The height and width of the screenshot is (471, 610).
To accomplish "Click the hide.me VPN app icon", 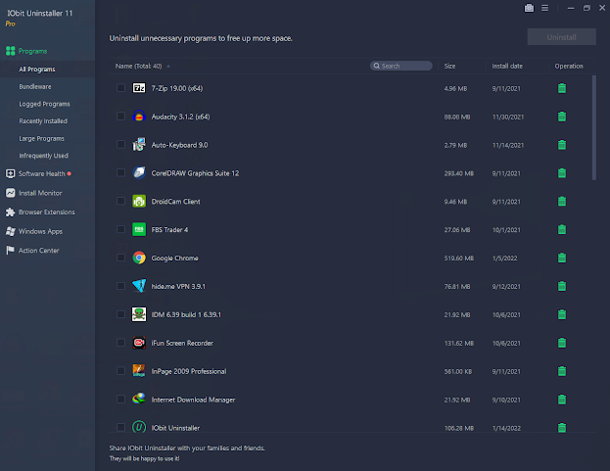I will (139, 286).
